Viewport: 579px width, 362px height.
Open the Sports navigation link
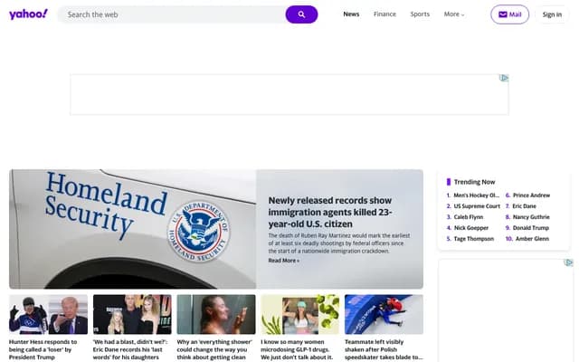point(420,14)
